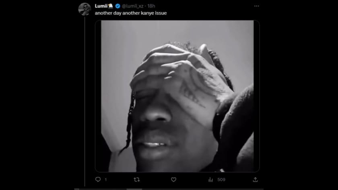Open the Lumii display name link
338x190 pixels.
[x=101, y=6]
